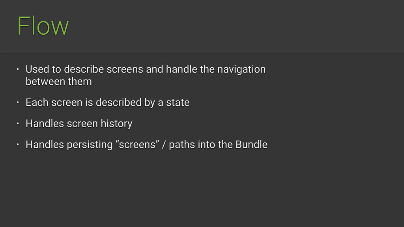Click the word "describe" in first bullet
This screenshot has width=404, height=227.
point(84,69)
